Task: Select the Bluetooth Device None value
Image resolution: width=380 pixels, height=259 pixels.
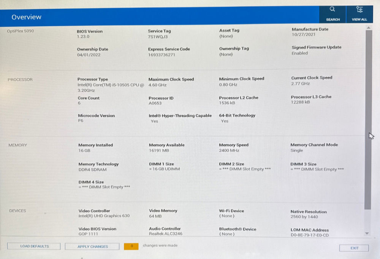Action: coord(227,234)
